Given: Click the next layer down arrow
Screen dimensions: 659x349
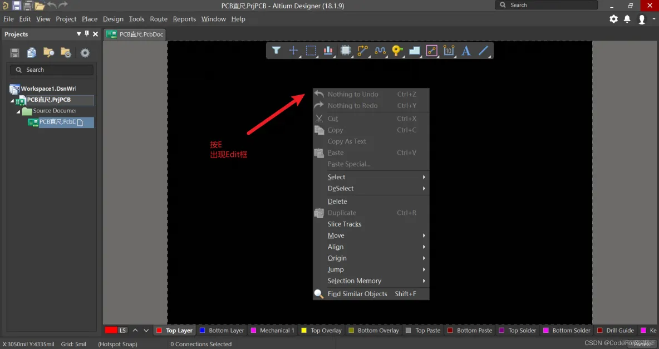Looking at the screenshot, I should (x=146, y=331).
